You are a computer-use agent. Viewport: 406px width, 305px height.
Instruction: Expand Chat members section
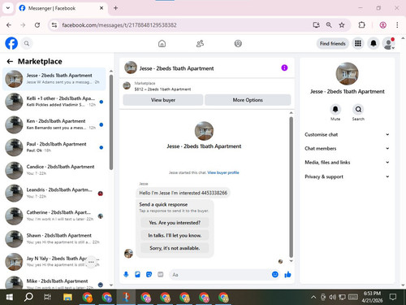click(x=347, y=148)
